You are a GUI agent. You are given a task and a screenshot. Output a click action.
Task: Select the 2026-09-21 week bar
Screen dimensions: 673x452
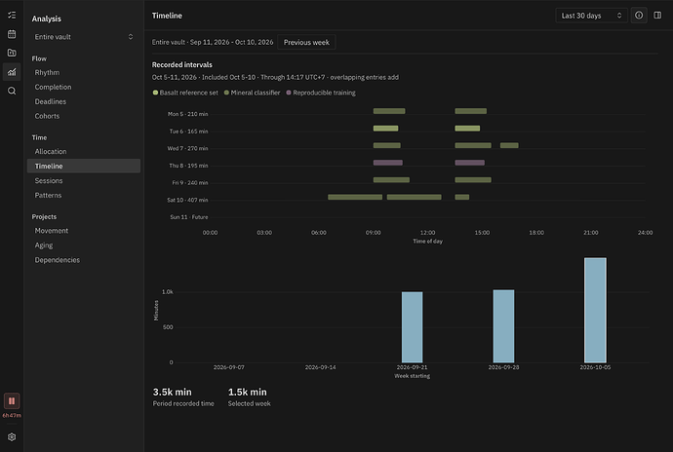412,327
